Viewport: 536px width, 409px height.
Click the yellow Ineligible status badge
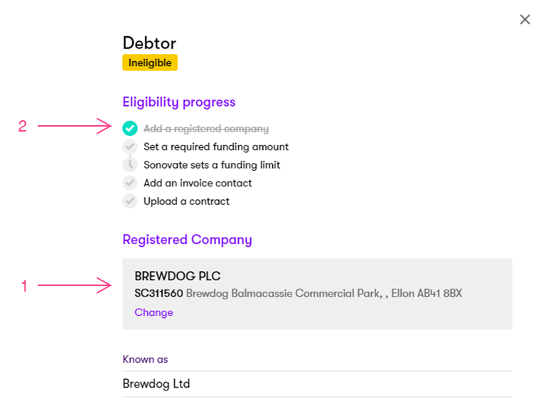point(150,63)
